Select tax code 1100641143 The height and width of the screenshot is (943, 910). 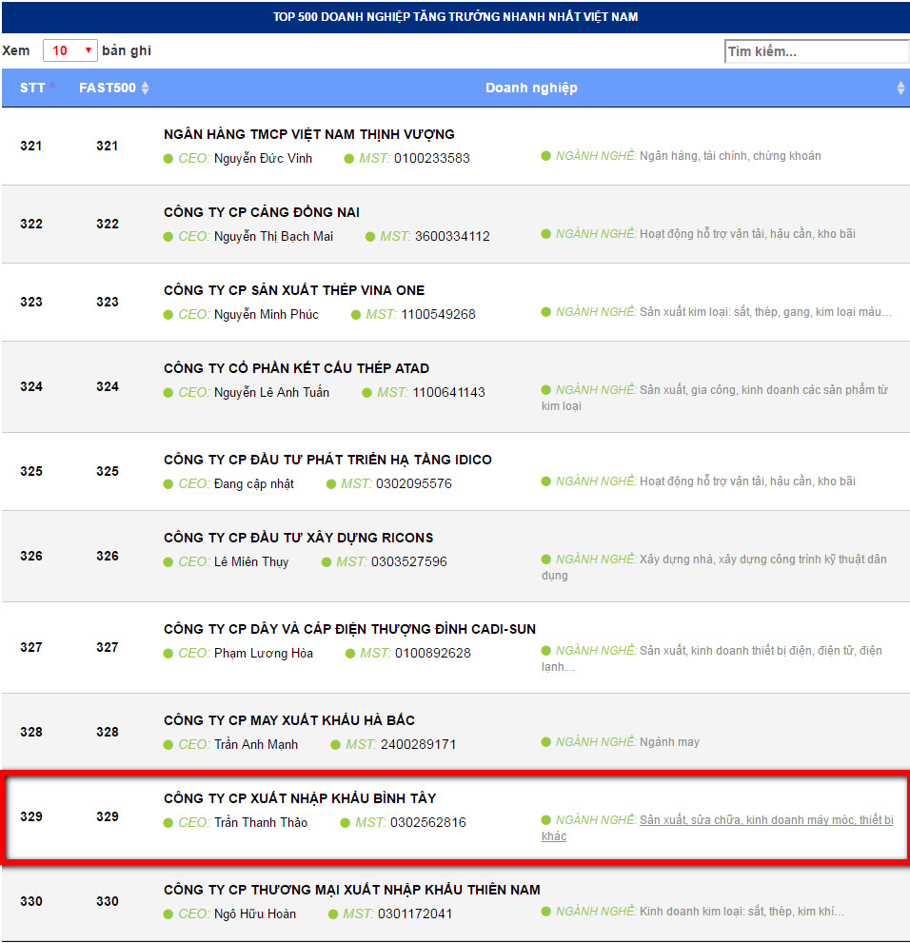click(x=448, y=393)
